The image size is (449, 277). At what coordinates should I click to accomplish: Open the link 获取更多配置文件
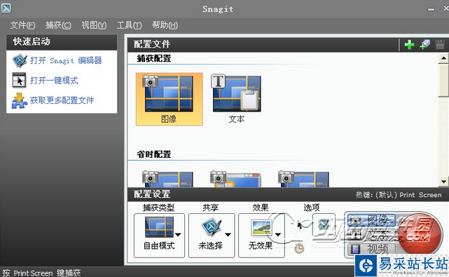[62, 100]
